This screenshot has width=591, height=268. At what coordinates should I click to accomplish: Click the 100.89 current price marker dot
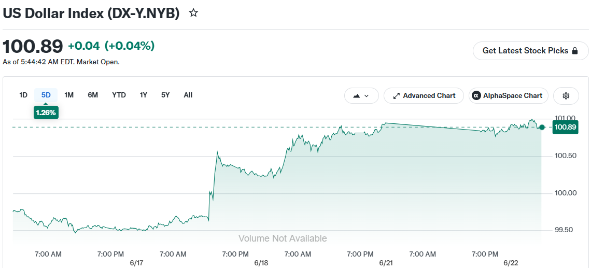pyautogui.click(x=542, y=128)
